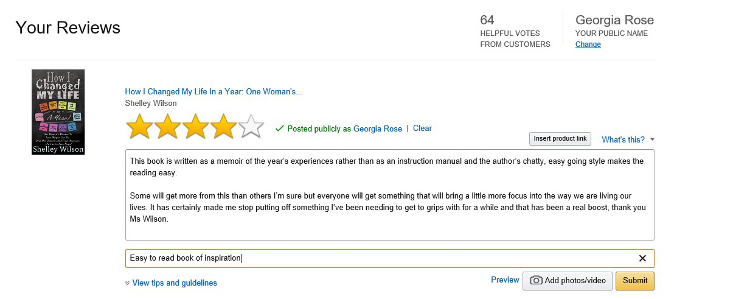Submit the review

635,280
